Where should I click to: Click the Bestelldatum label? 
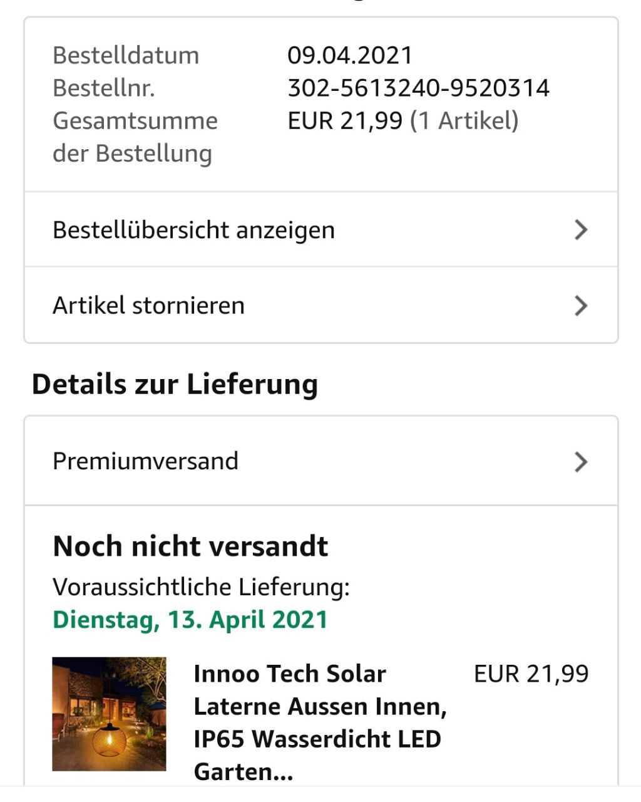pos(126,55)
